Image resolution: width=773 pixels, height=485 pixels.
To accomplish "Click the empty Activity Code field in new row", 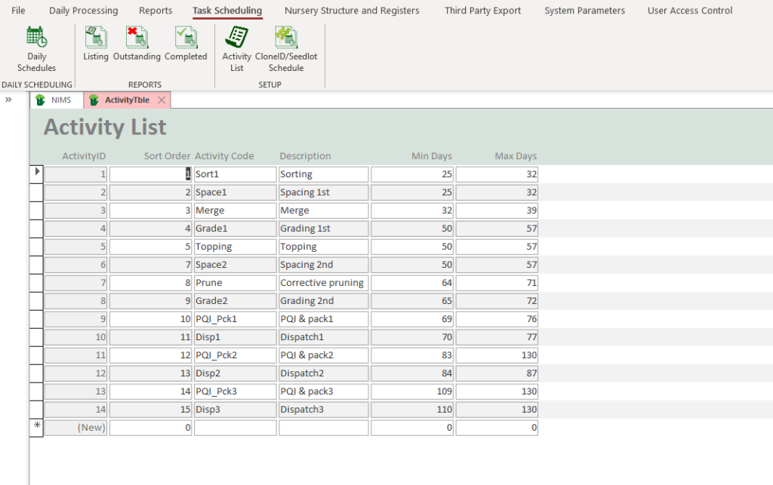I will click(x=235, y=428).
